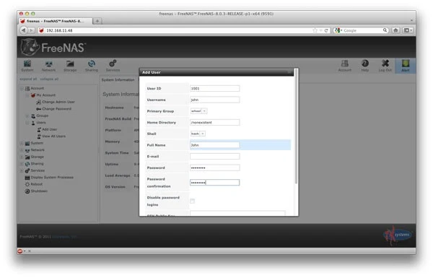This screenshot has width=433, height=278.
Task: Open the Storage toolbar icon
Action: (70, 66)
